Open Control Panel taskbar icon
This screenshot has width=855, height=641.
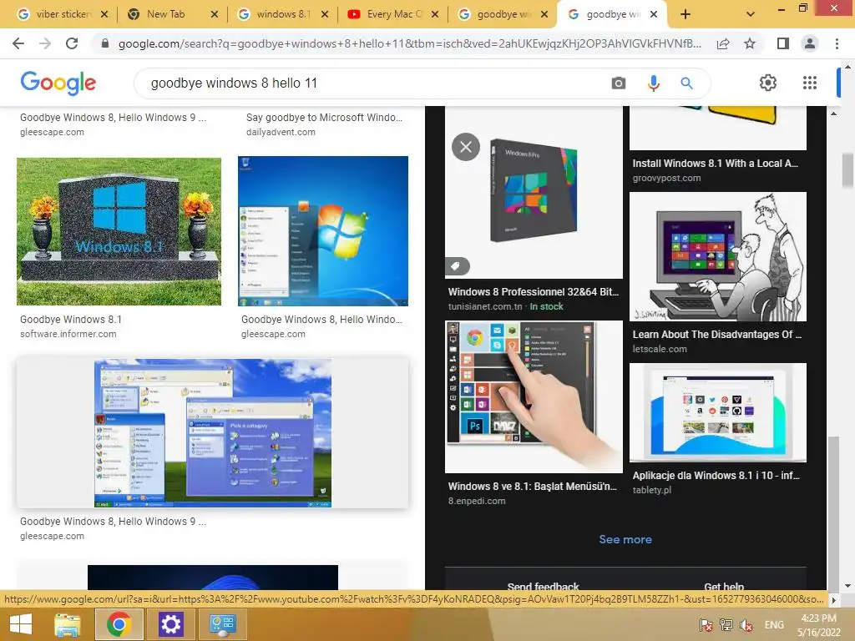(x=222, y=624)
